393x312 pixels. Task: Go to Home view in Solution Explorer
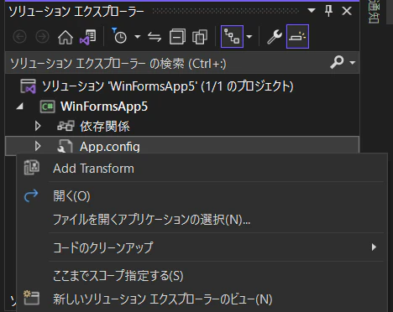pyautogui.click(x=65, y=37)
